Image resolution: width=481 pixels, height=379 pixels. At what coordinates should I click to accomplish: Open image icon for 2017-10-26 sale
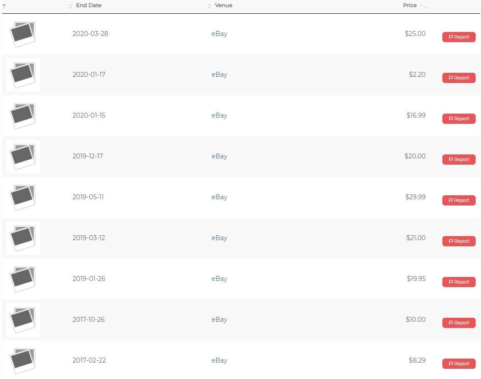coord(23,320)
